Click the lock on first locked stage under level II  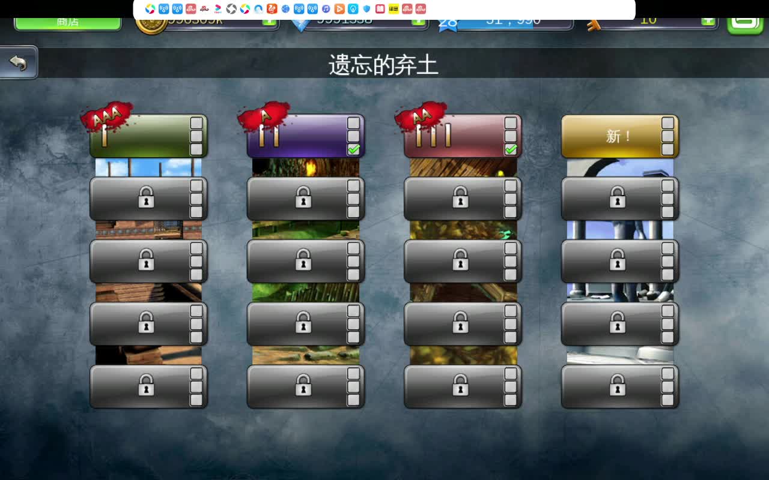coord(303,197)
